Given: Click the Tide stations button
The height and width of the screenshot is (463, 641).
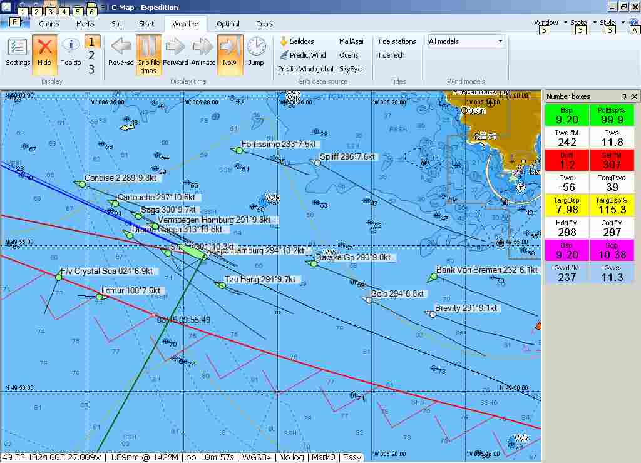Looking at the screenshot, I should tap(396, 41).
